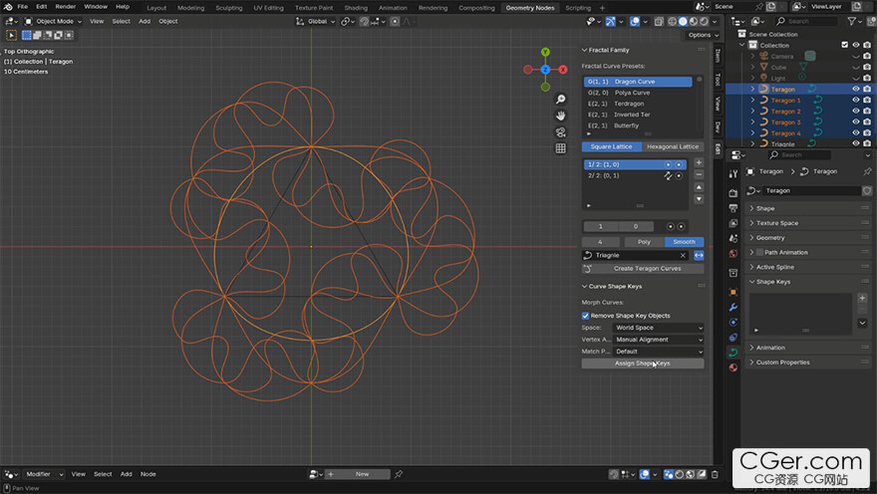Open the View Layer properties tab

coord(733,223)
